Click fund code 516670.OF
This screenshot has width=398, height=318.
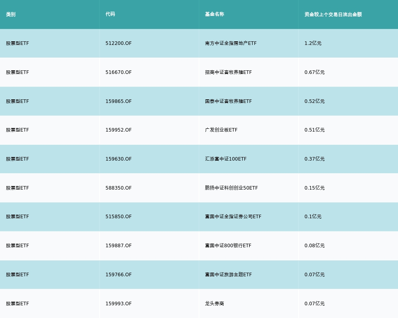pyautogui.click(x=119, y=72)
